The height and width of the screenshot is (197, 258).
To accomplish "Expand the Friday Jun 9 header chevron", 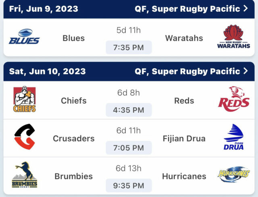I will click(x=246, y=8).
